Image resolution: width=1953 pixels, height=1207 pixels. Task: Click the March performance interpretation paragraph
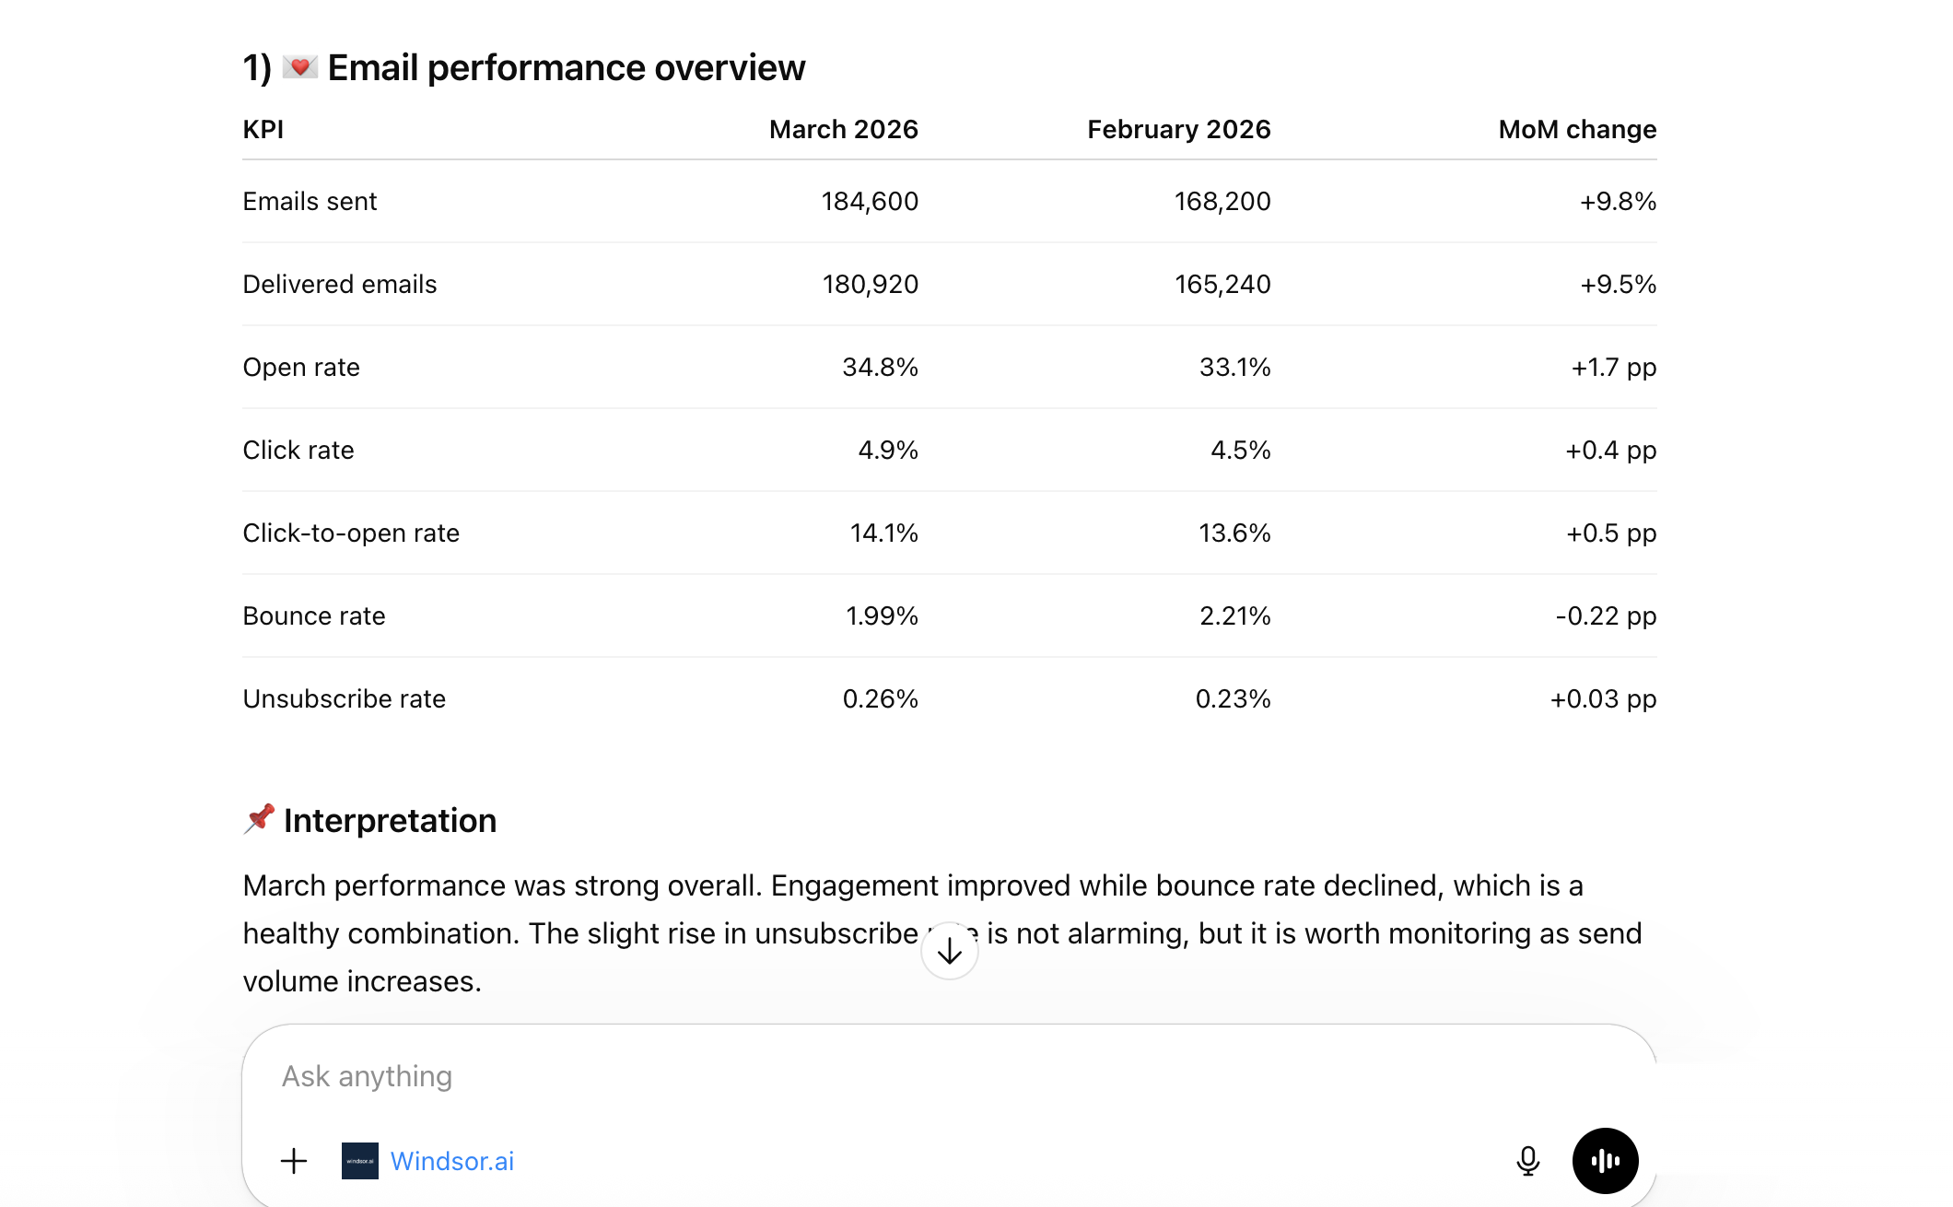(x=941, y=933)
